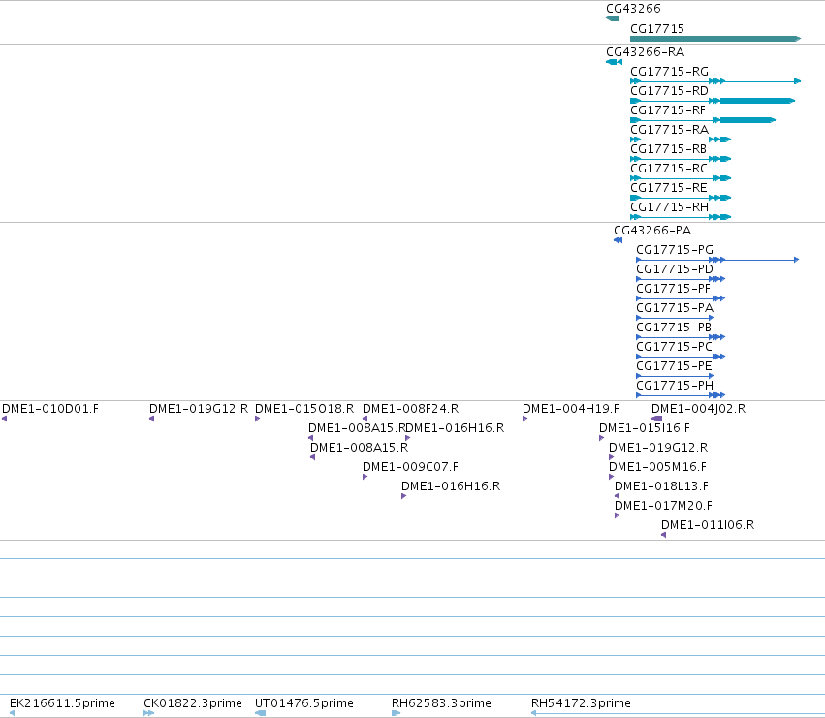Select the CG17715-PB protein glyph
The height and width of the screenshot is (718, 825).
point(681,337)
